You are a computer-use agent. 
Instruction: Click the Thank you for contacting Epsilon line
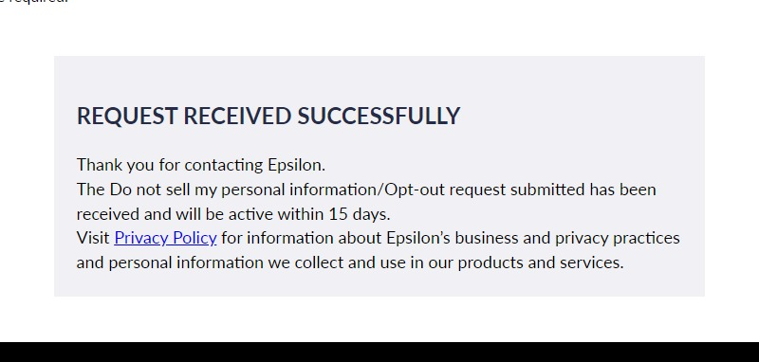201,165
